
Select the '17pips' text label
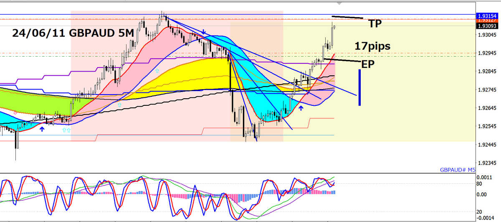click(x=372, y=46)
